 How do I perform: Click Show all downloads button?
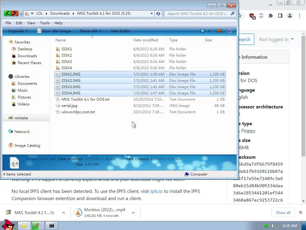click(283, 212)
